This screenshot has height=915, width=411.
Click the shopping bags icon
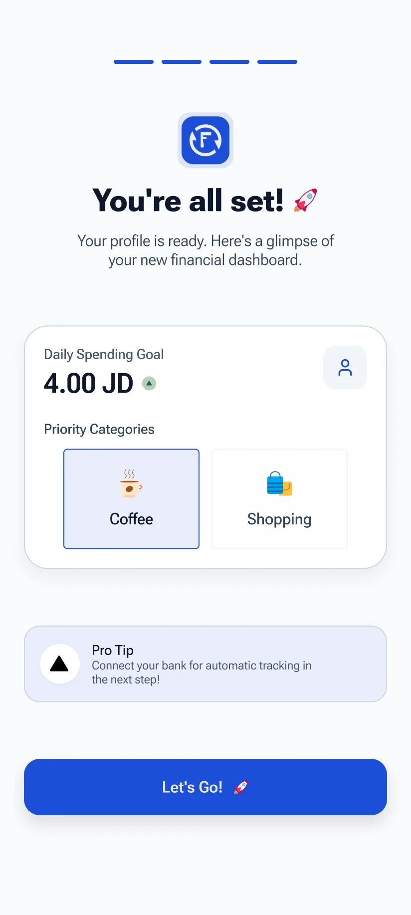(279, 483)
